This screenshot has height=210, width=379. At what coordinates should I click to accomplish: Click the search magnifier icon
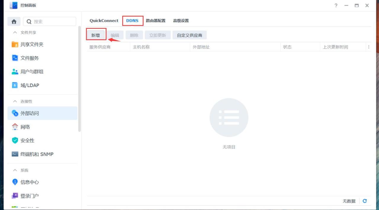tap(29, 22)
